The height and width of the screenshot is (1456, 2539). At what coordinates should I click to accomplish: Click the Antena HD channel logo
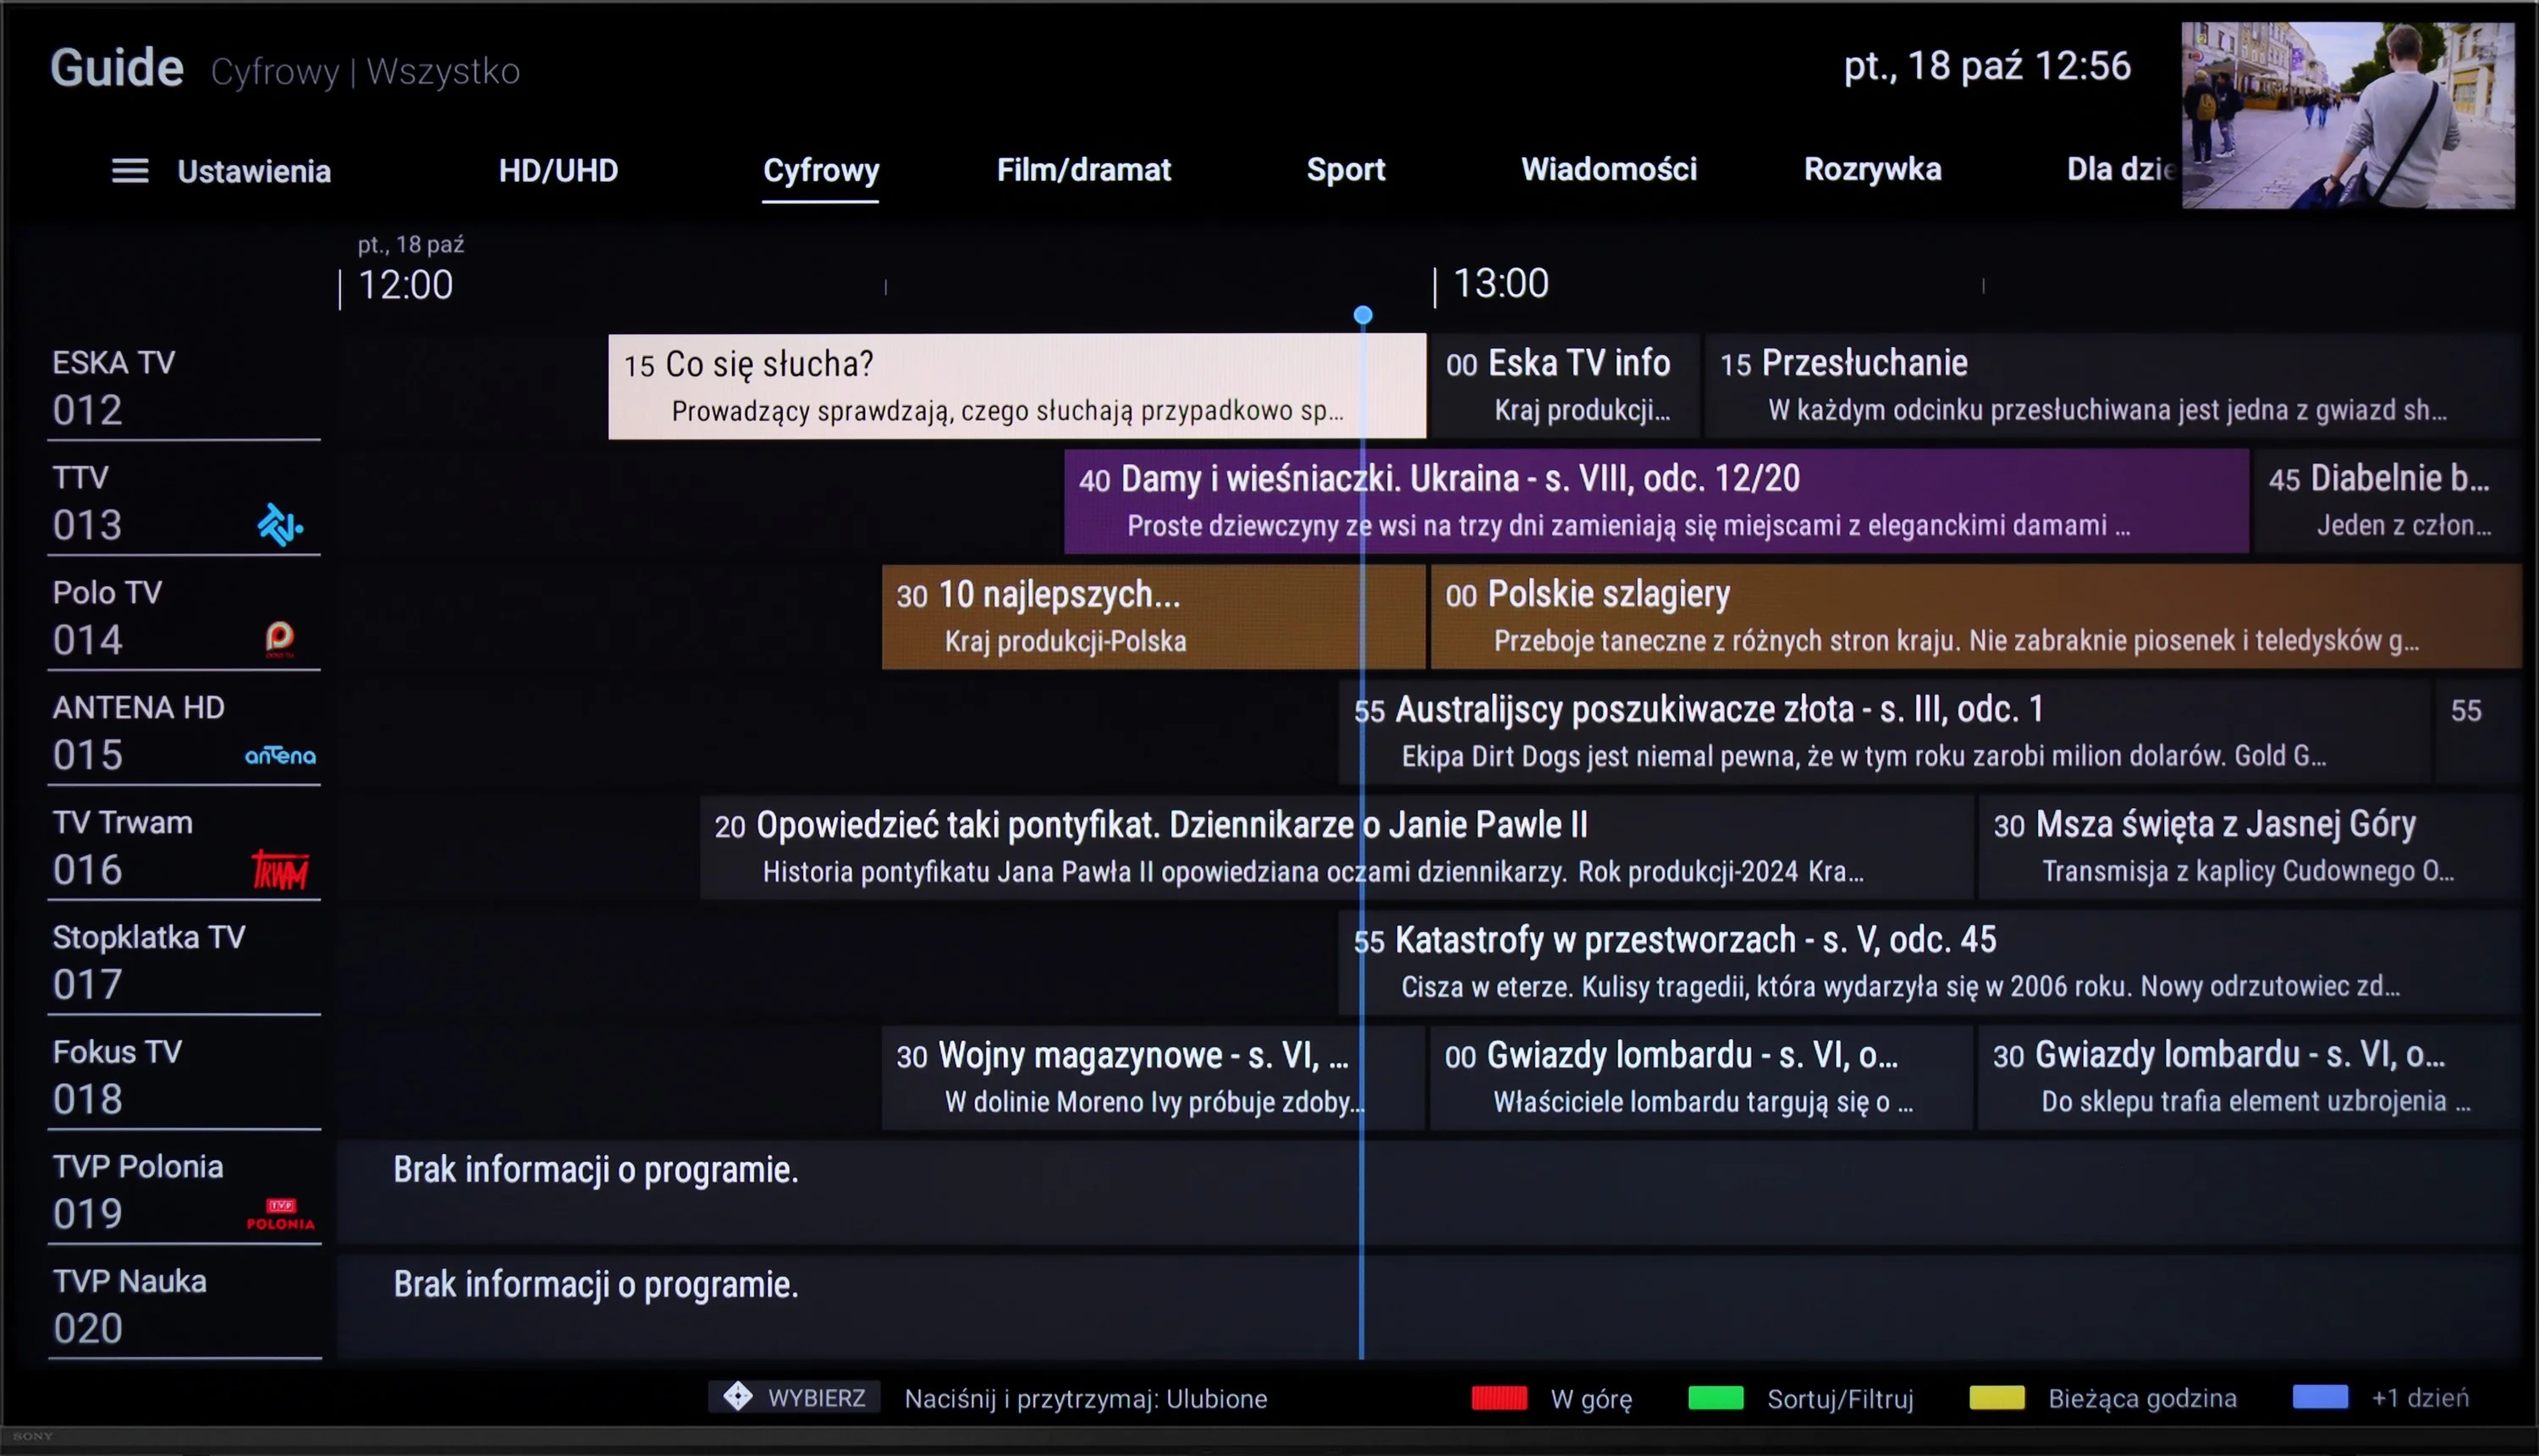point(280,756)
